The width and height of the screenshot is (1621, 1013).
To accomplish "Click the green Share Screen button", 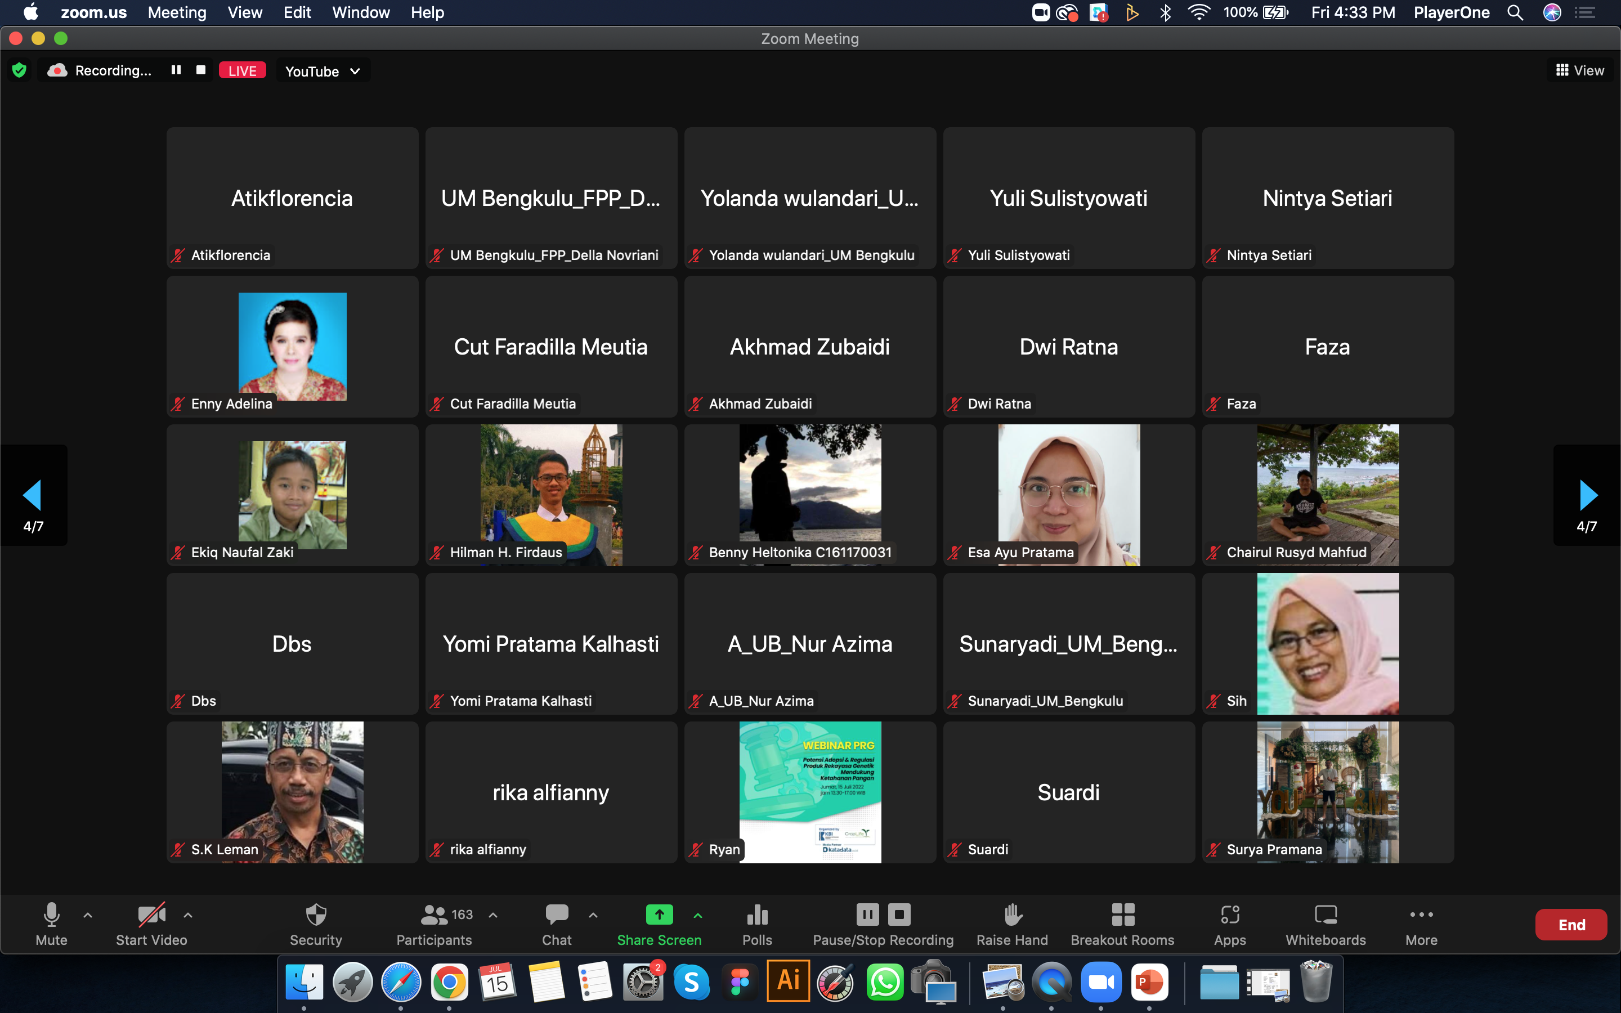I will coord(659,924).
